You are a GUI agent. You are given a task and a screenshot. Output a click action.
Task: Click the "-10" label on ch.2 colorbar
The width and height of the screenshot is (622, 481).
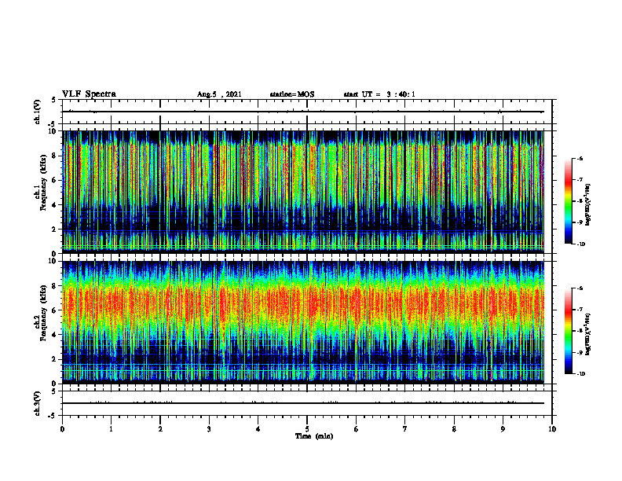click(x=580, y=374)
